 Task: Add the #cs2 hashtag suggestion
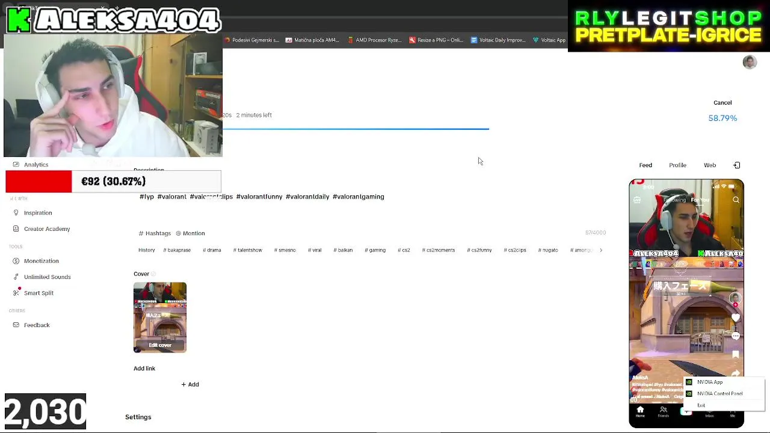pos(404,250)
